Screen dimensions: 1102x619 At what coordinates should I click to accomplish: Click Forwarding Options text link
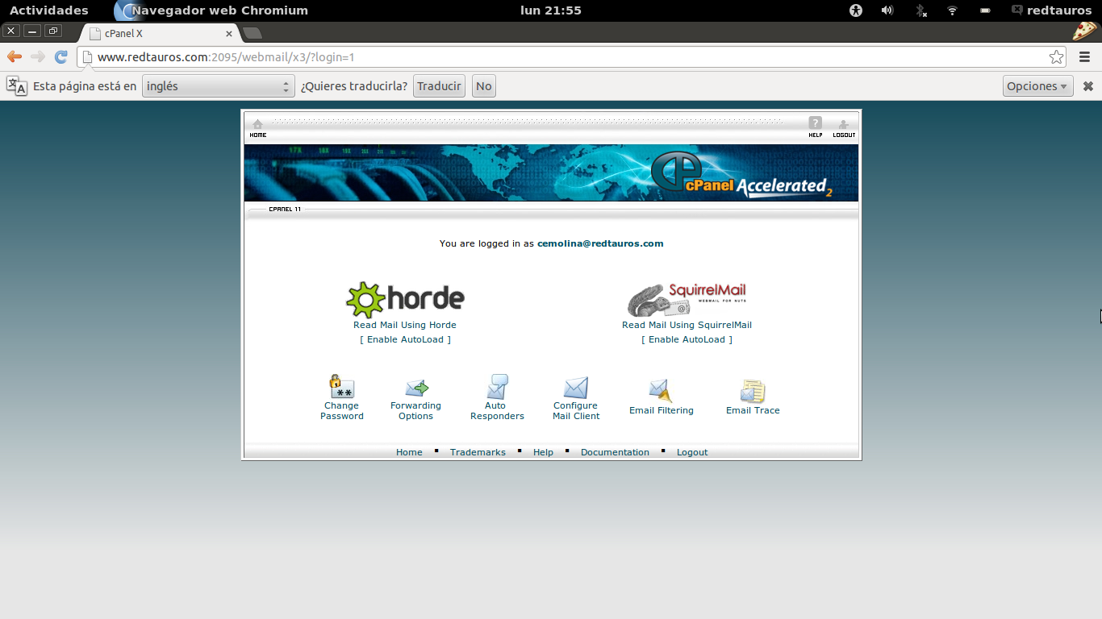416,411
